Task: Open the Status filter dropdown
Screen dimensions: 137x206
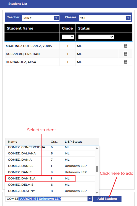Action: pyautogui.click(x=96, y=37)
